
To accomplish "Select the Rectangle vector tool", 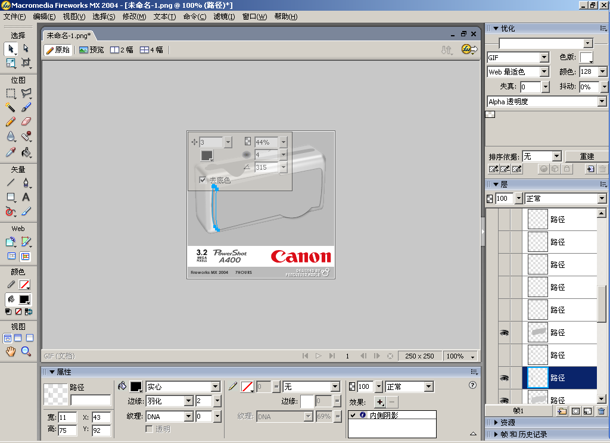I will pyautogui.click(x=11, y=197).
